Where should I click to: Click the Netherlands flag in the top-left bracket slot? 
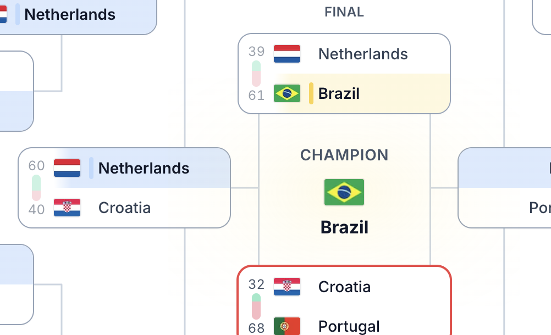pyautogui.click(x=3, y=15)
